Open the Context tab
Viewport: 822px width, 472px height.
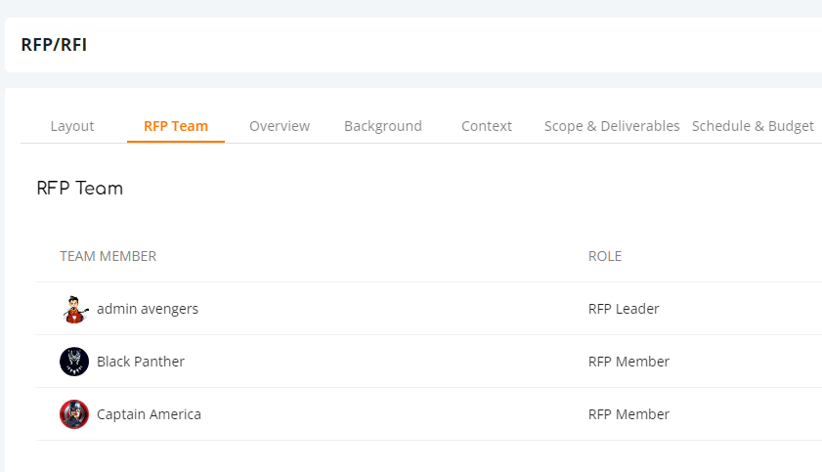tap(487, 126)
